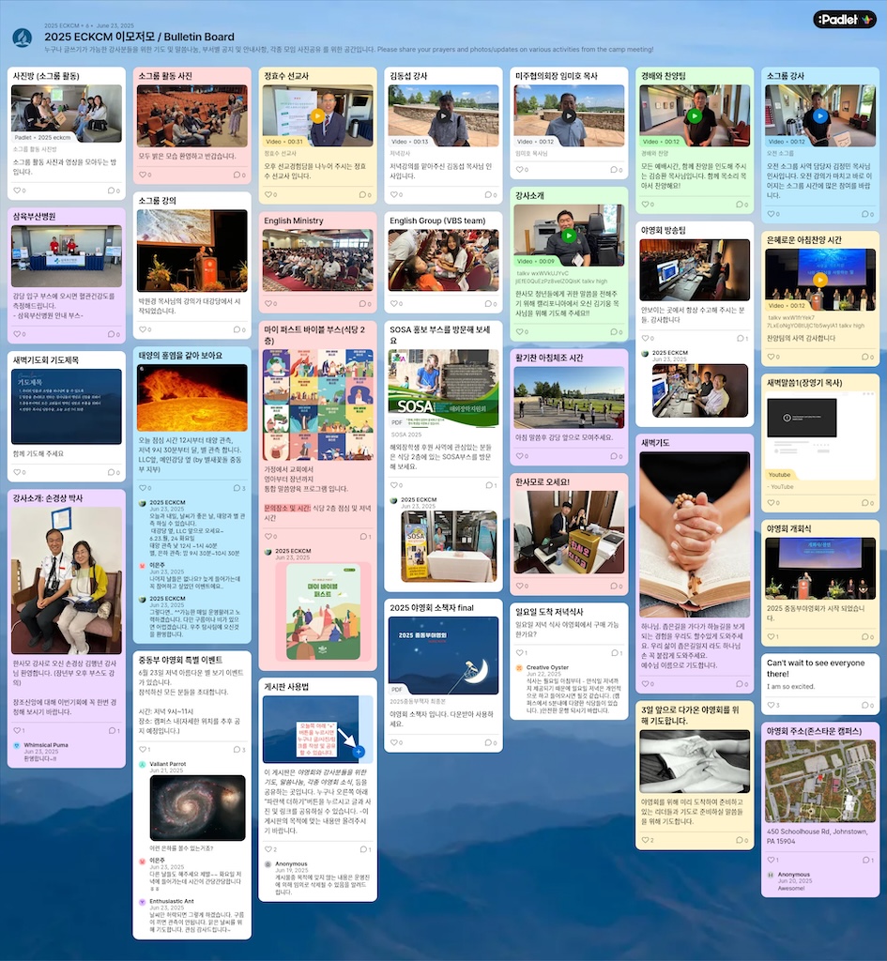View the sun flare photo in 태양의 홍염
The image size is (887, 961).
(x=192, y=398)
